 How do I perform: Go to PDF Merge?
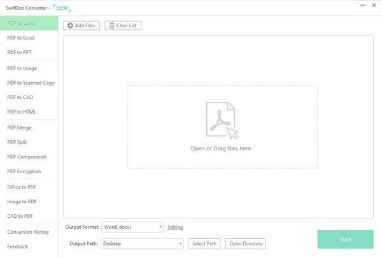click(29, 127)
